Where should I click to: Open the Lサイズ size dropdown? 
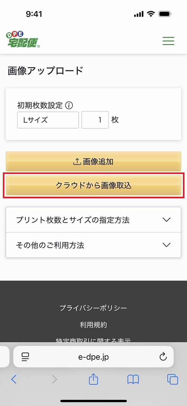point(48,120)
